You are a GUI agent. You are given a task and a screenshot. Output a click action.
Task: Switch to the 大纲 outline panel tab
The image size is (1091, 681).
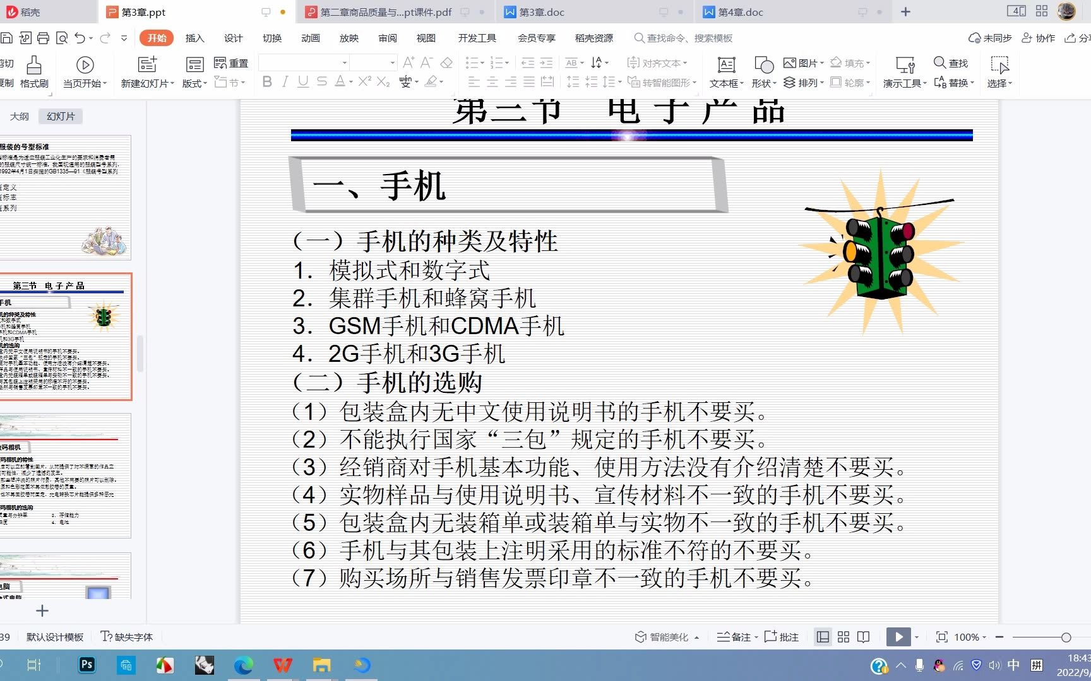(x=20, y=116)
